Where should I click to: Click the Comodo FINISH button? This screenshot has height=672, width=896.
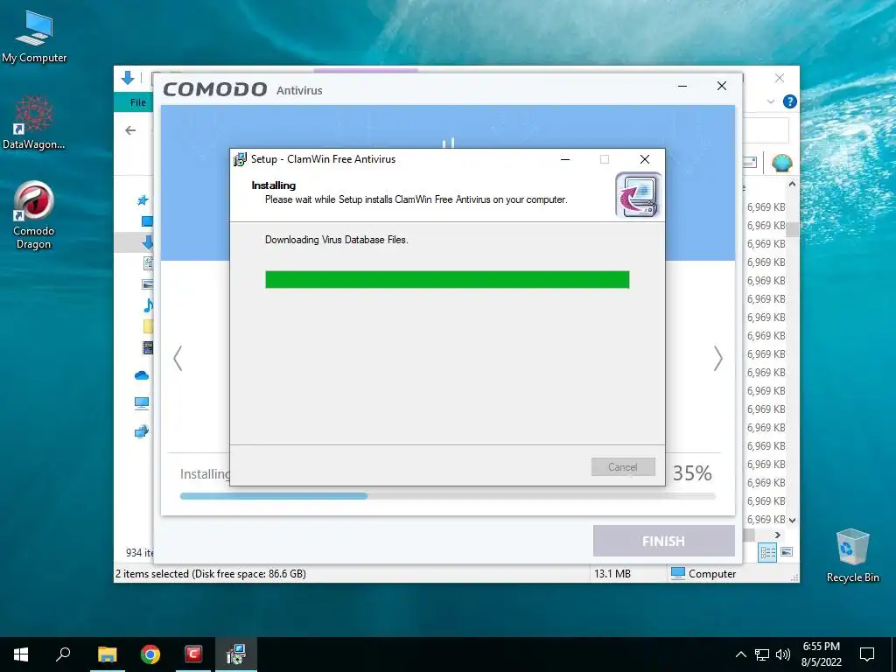coord(663,541)
